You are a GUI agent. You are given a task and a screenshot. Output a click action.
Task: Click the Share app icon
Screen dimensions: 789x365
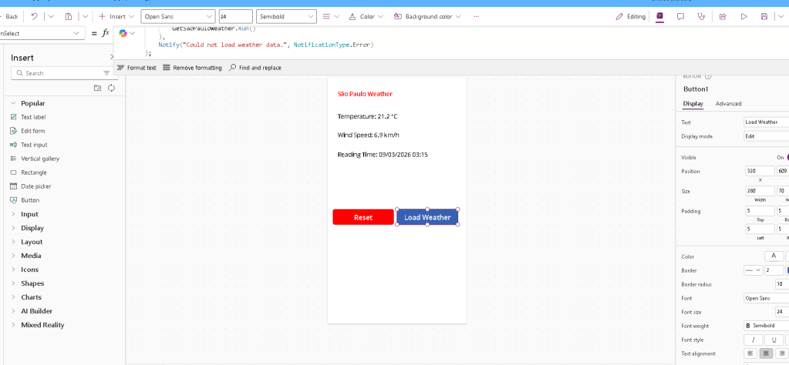(x=723, y=16)
